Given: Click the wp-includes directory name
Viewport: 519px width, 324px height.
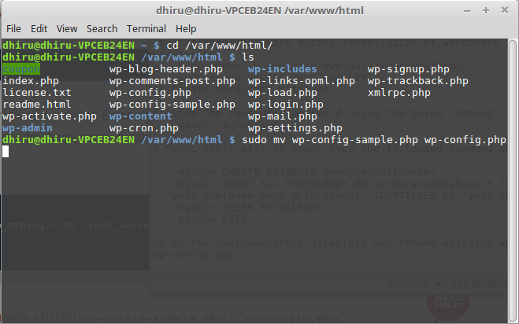Looking at the screenshot, I should (x=282, y=69).
